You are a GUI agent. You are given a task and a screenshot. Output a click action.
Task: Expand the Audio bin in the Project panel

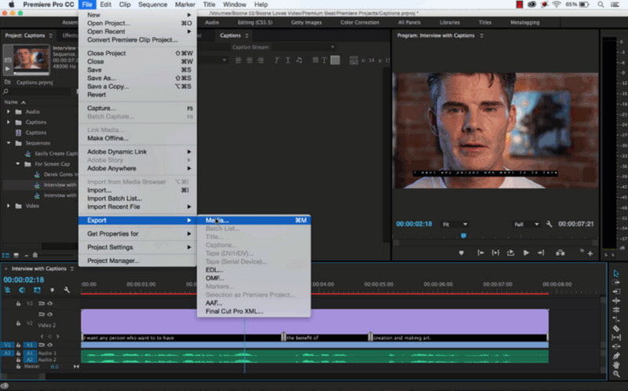click(x=8, y=111)
